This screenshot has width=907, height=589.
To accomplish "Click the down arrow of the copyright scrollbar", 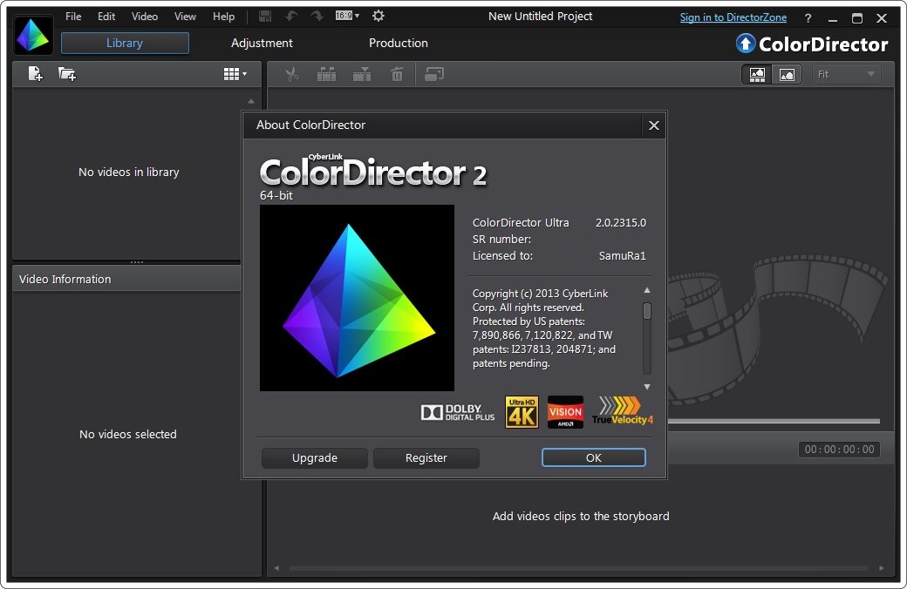I will coord(647,387).
